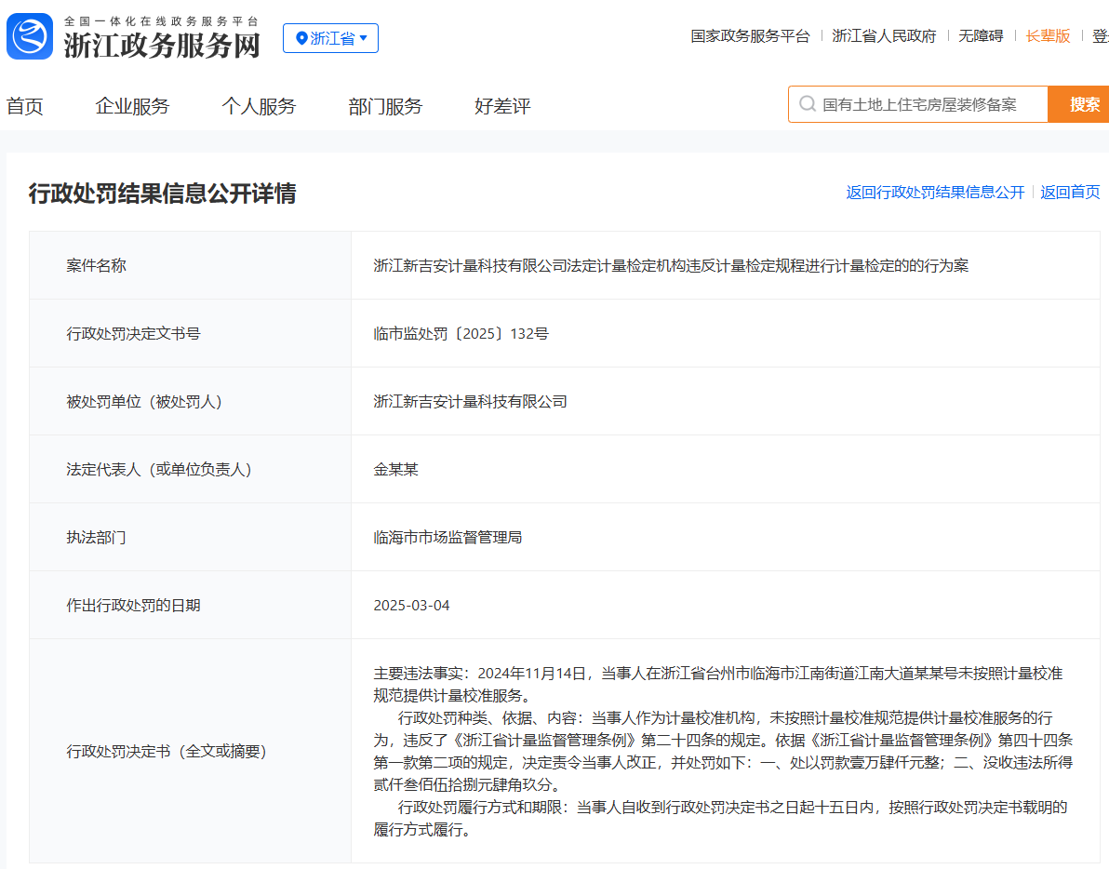Screen dimensions: 1109x869
Task: Click the location pin icon beside 浙江省
Action: pyautogui.click(x=301, y=38)
